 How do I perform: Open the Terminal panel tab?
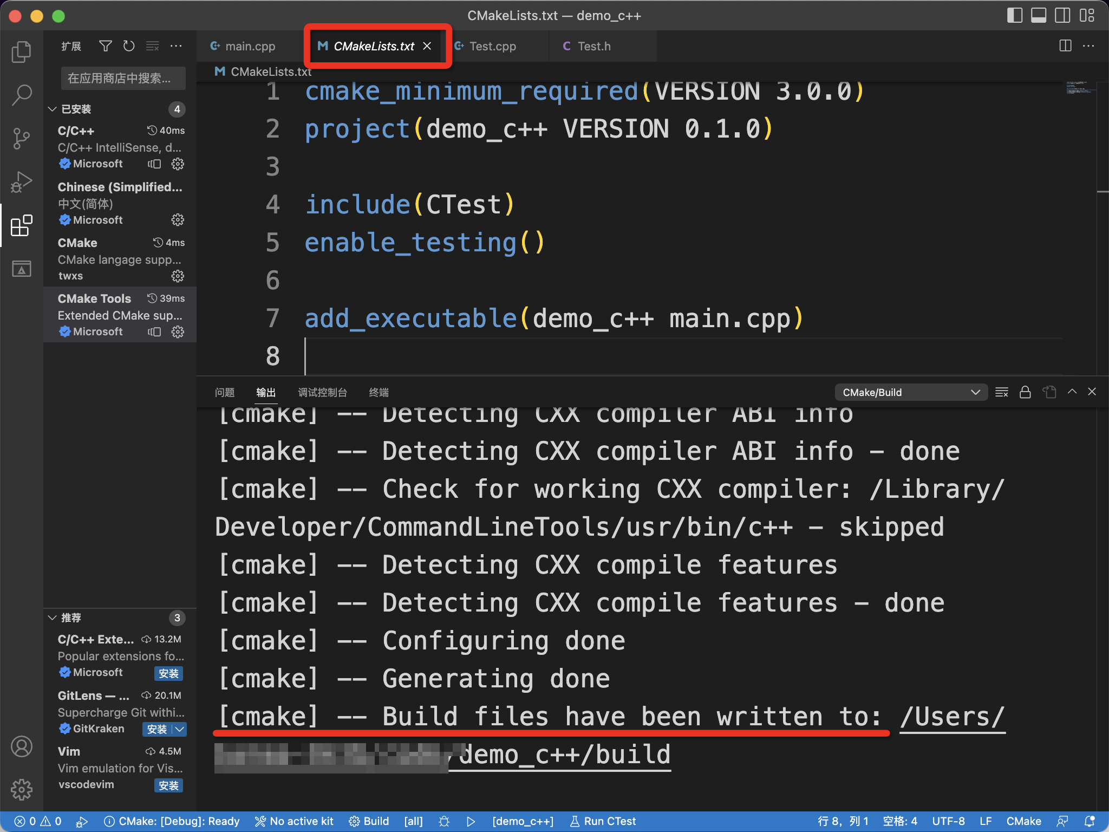click(379, 392)
